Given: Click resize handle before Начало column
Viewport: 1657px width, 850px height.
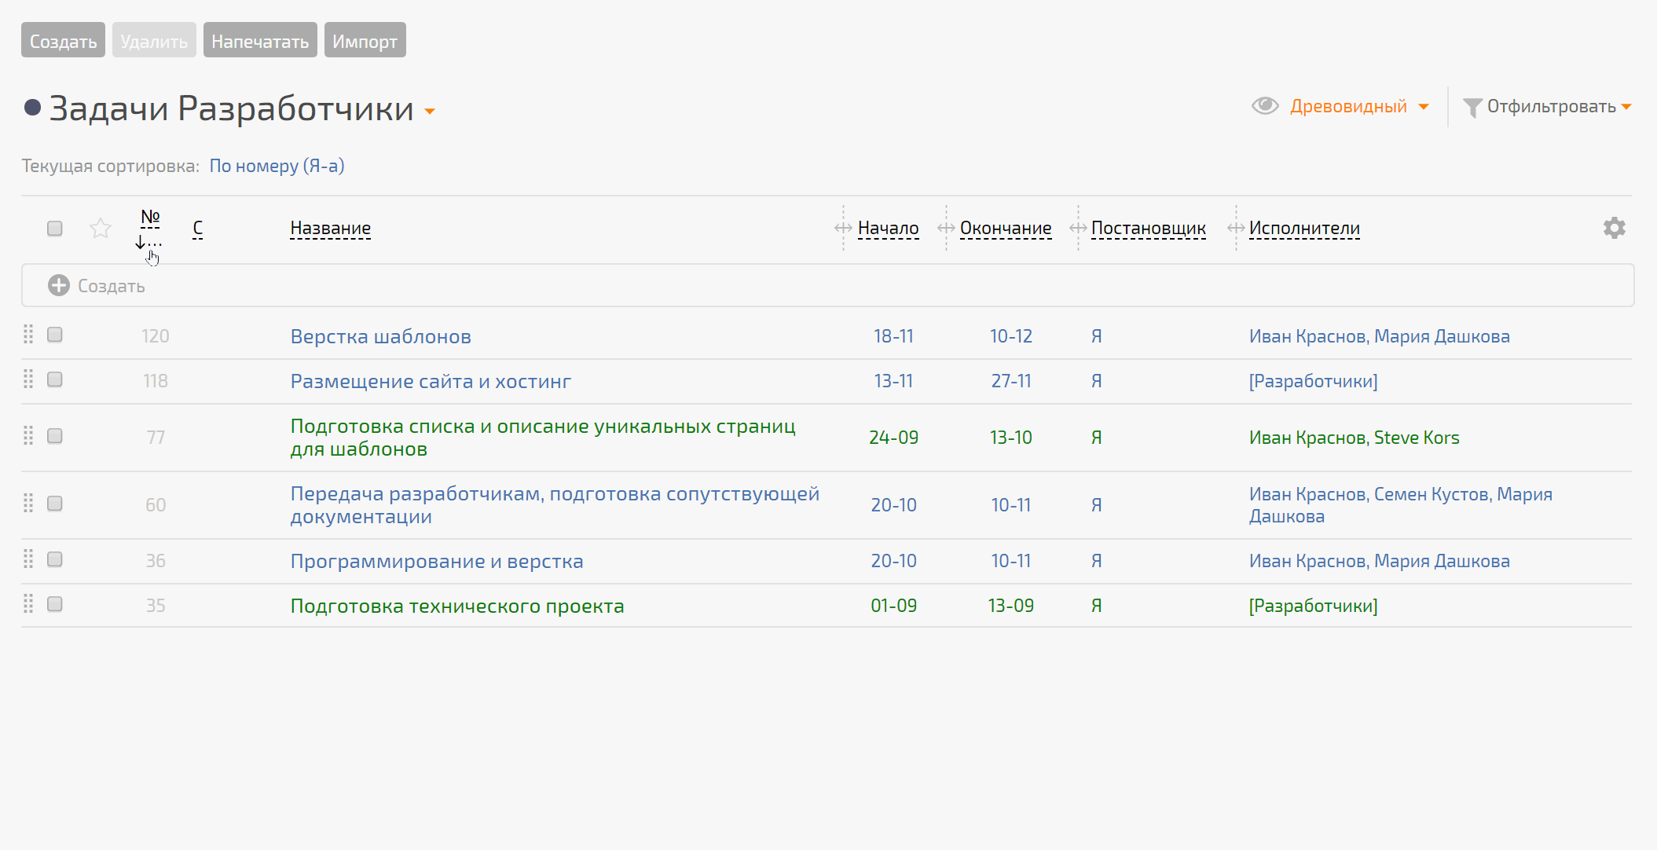Looking at the screenshot, I should tap(843, 228).
